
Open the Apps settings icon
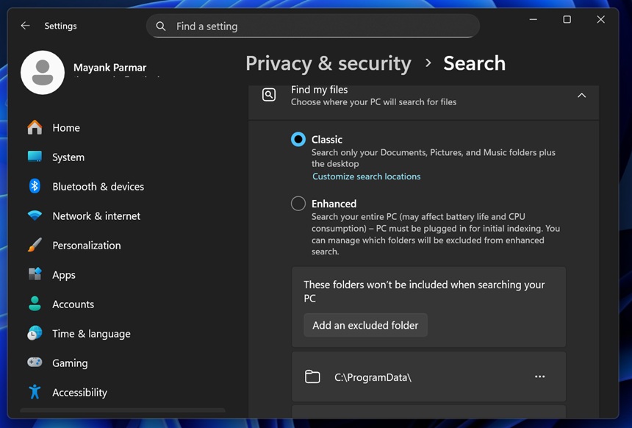pos(35,274)
